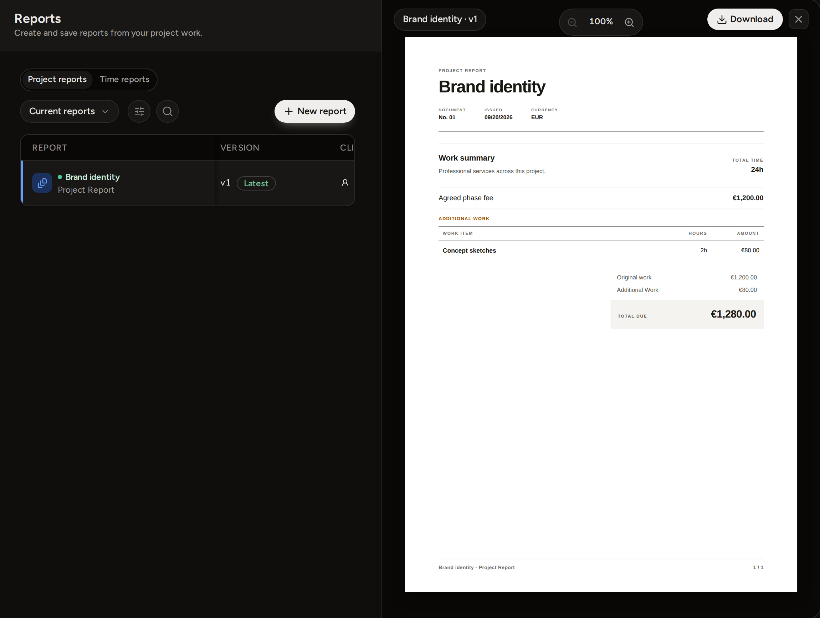Click the page count 1 / 1

tap(758, 567)
